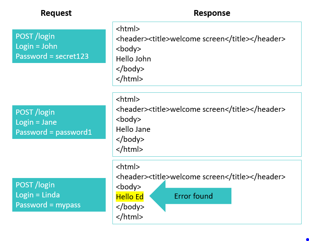
Task: Click the "Response" column heading
Action: point(212,13)
